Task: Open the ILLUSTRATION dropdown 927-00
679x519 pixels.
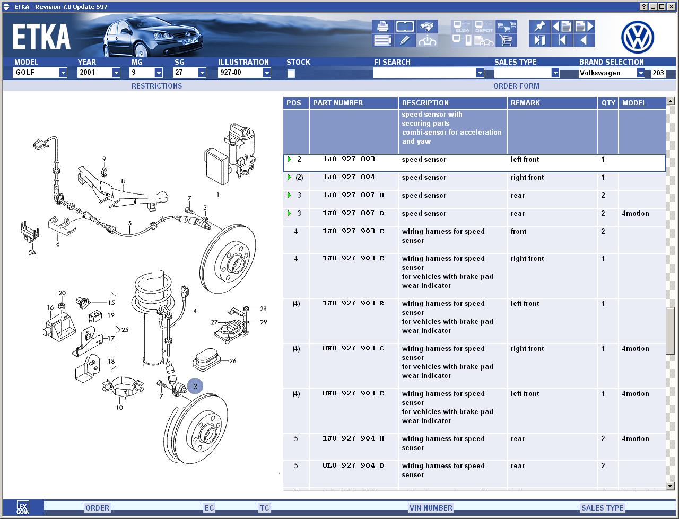Action: point(267,73)
